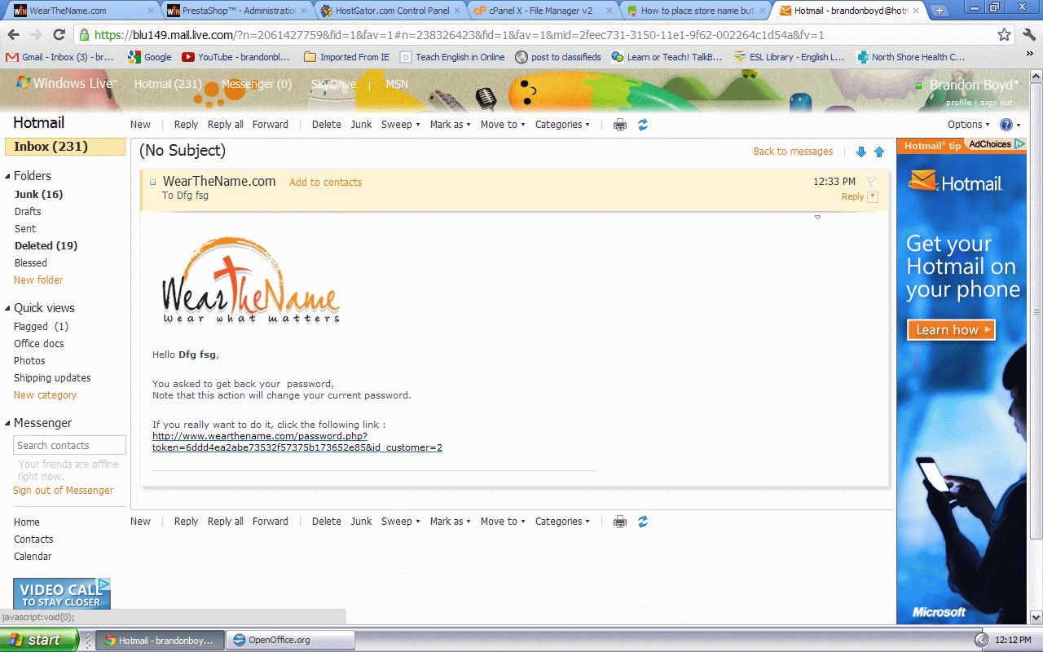Open the Move to dropdown in the upper toolbar
1043x652 pixels.
point(502,125)
